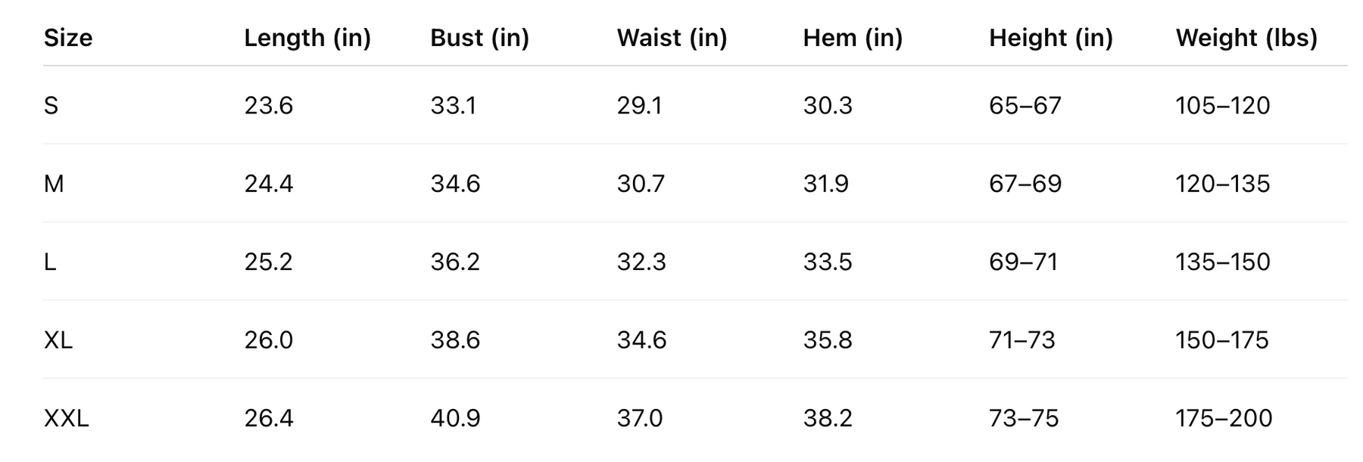1363x462 pixels.
Task: Select the L size row label
Action: tap(50, 262)
